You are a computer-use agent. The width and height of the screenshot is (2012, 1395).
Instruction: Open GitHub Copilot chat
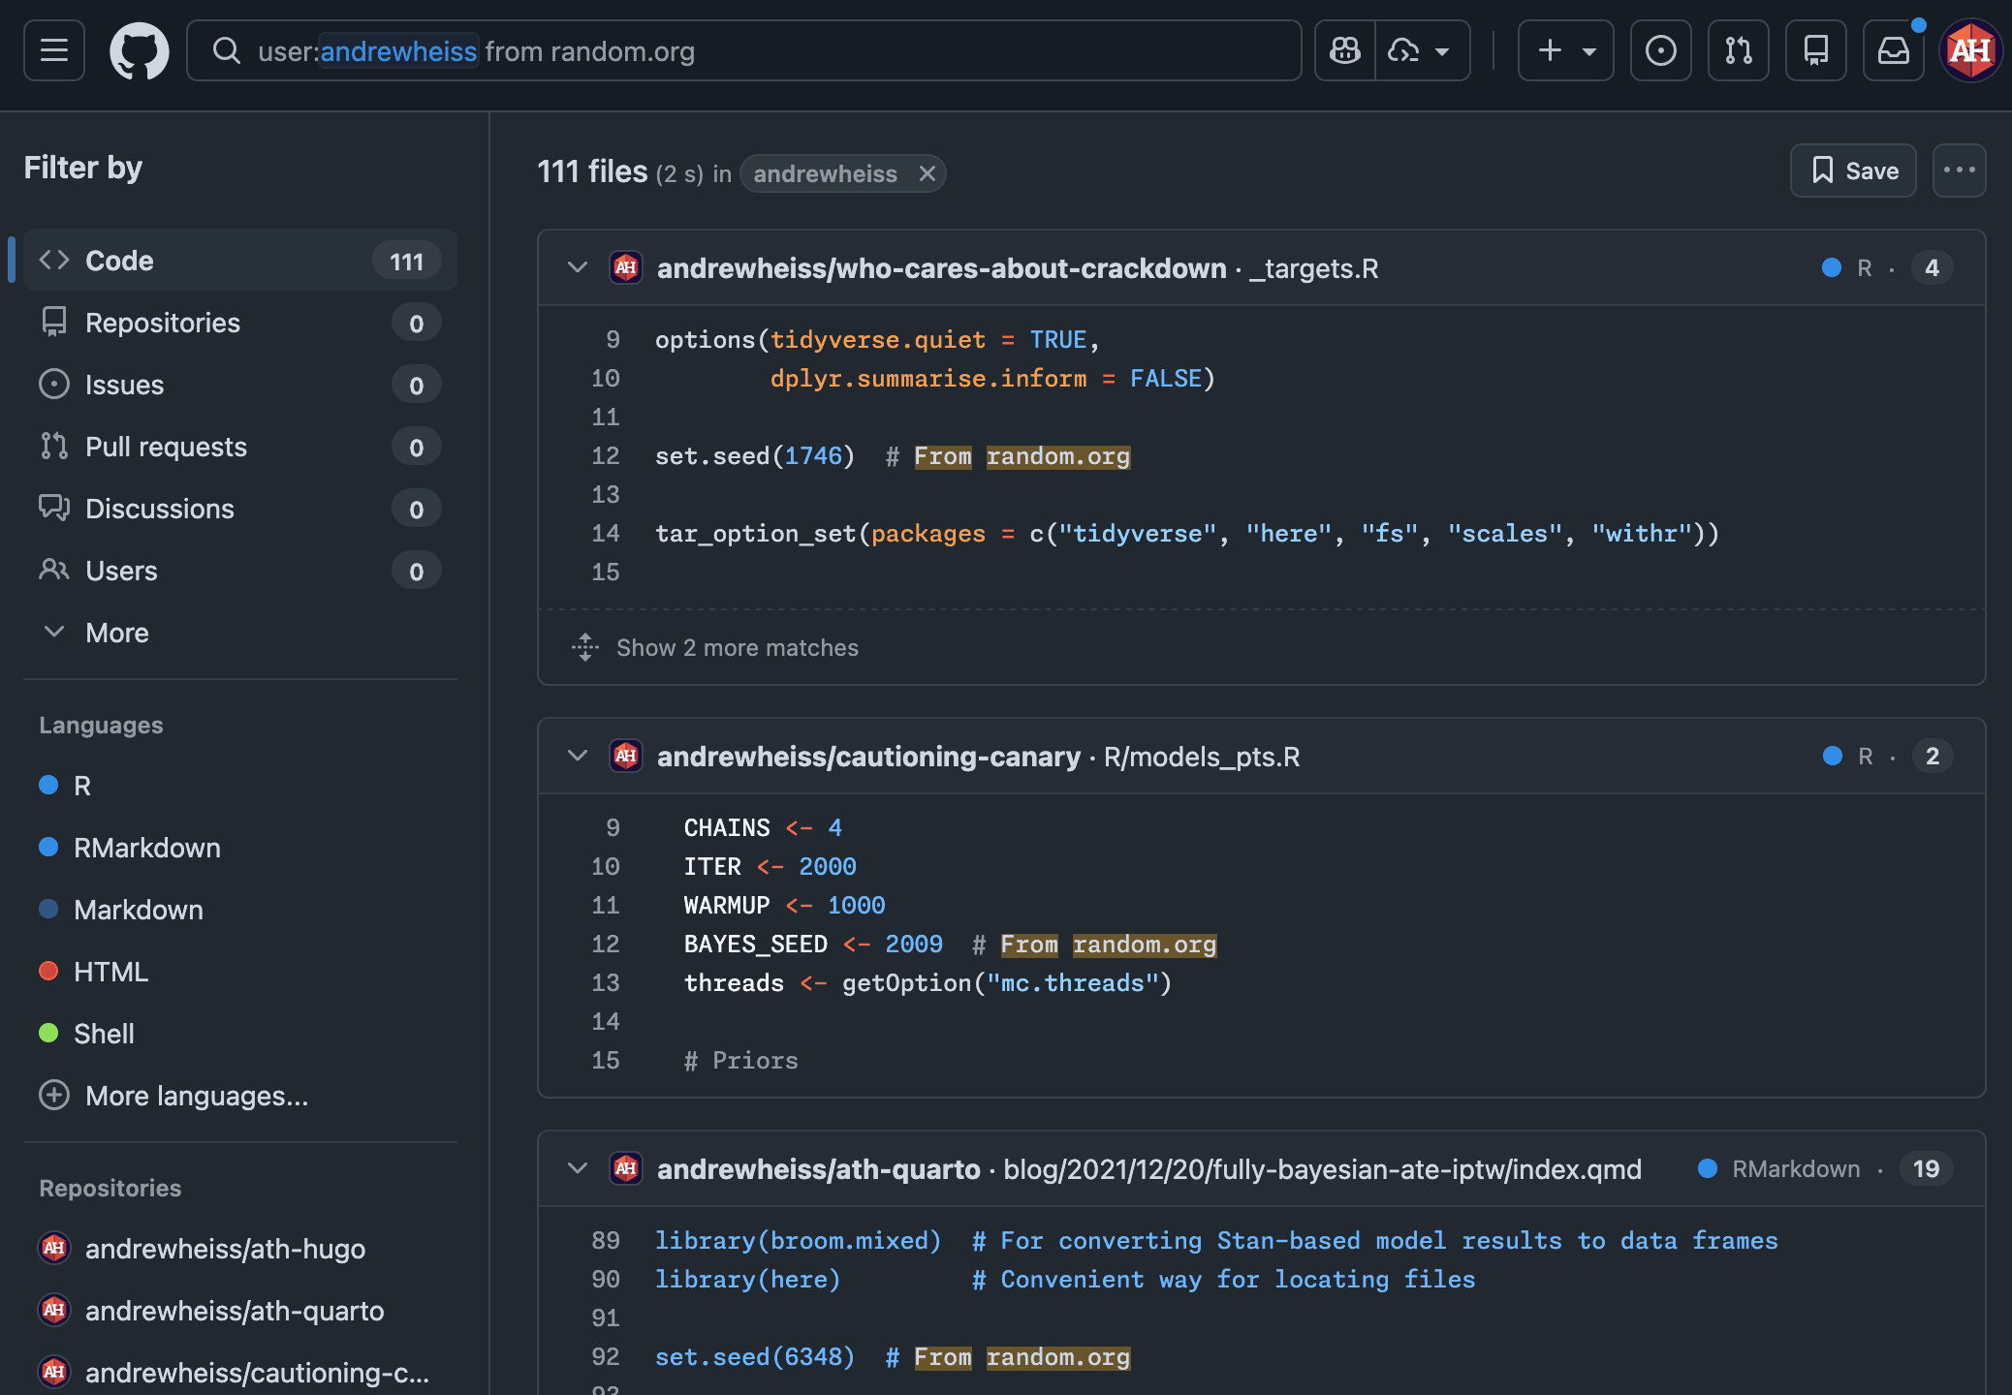[x=1345, y=50]
